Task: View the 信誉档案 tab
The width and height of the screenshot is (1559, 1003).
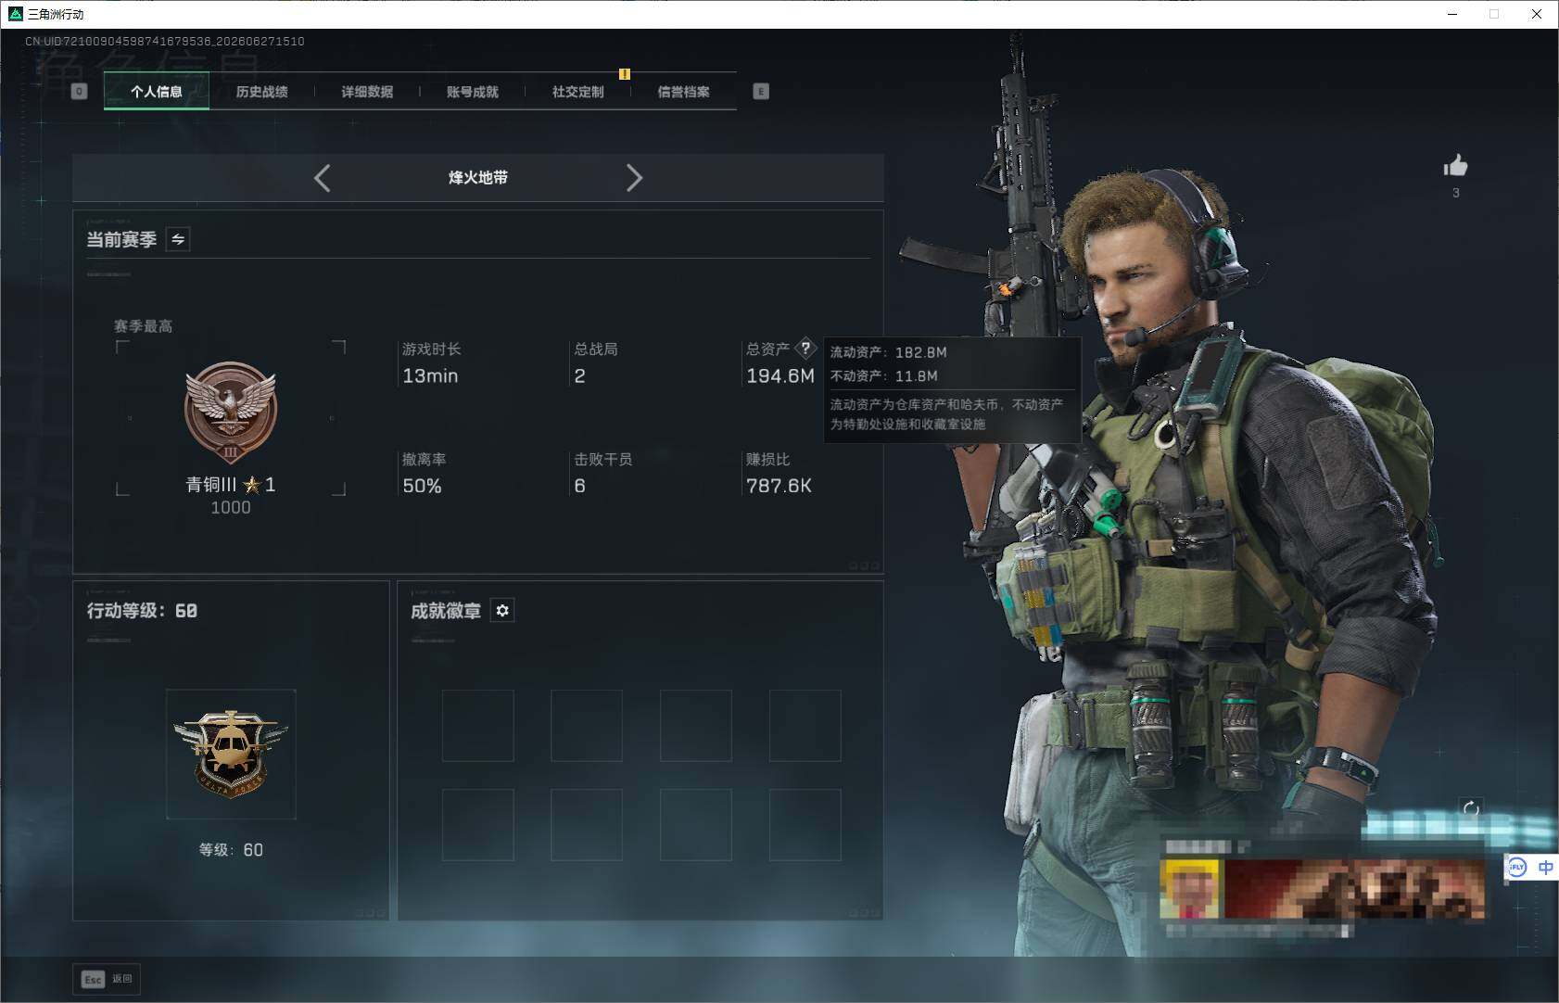Action: pyautogui.click(x=684, y=92)
